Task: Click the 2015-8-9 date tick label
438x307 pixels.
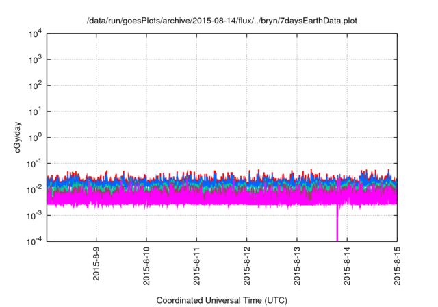Action: [x=96, y=263]
